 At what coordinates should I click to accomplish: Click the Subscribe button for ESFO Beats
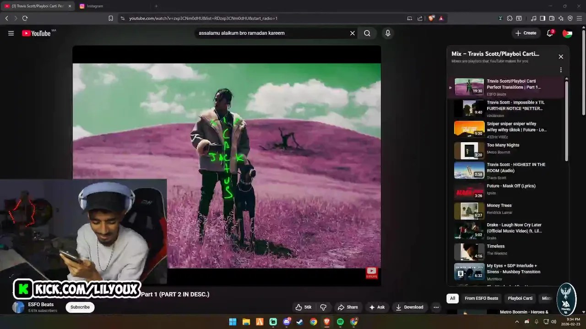80,307
